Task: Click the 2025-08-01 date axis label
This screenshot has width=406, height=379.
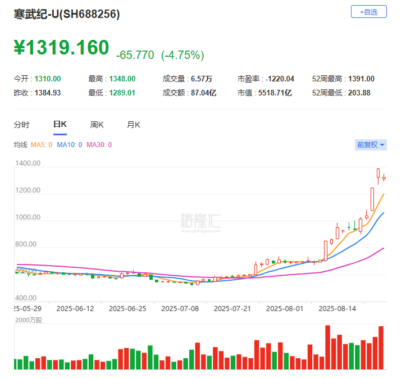Action: pyautogui.click(x=285, y=309)
